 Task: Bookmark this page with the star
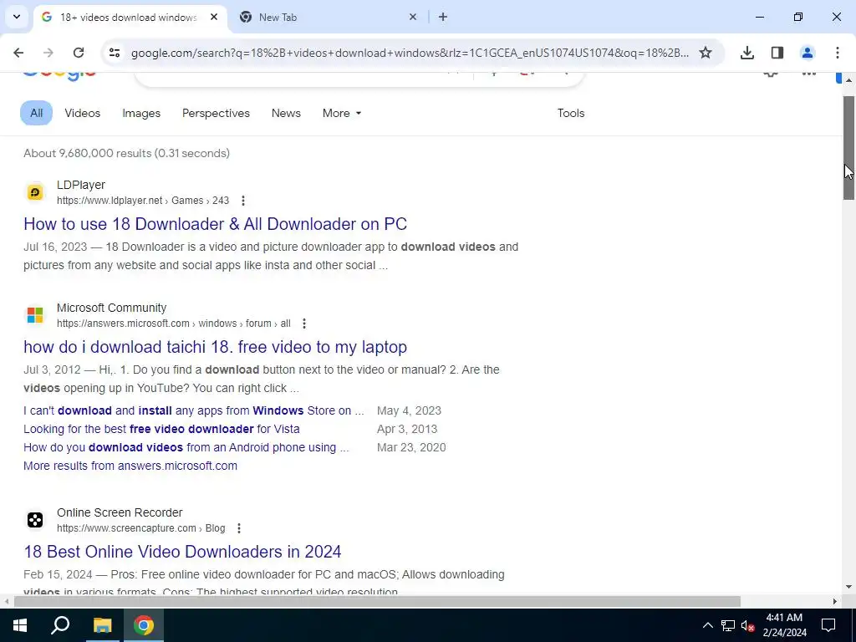tap(706, 53)
